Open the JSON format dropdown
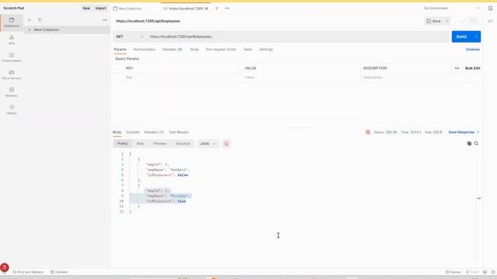The image size is (497, 279). [x=207, y=143]
